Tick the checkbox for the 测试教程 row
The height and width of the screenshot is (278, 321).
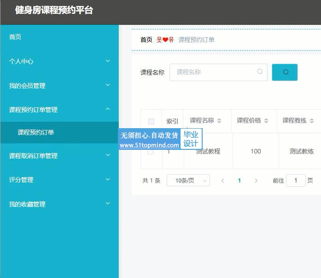coord(150,152)
